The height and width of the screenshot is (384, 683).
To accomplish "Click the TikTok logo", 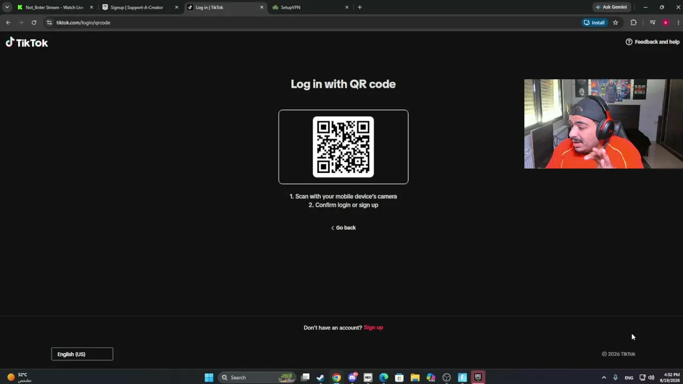I will [27, 43].
